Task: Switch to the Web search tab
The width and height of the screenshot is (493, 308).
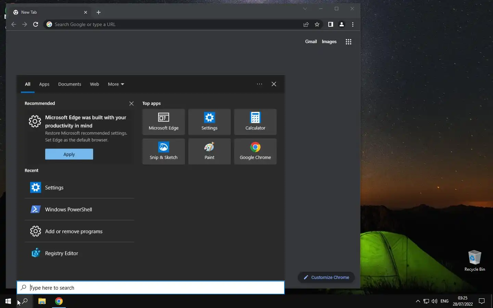Action: coord(94,84)
